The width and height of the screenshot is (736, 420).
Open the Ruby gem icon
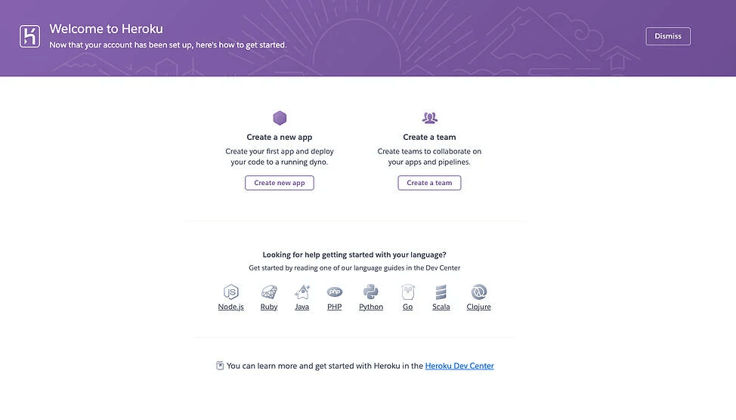(x=269, y=292)
